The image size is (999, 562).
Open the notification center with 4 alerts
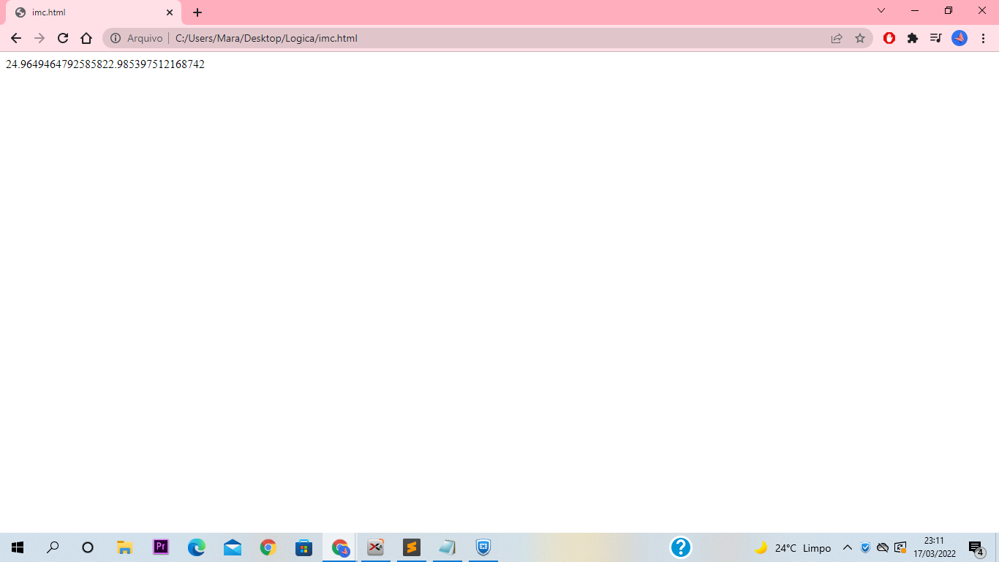[976, 548]
